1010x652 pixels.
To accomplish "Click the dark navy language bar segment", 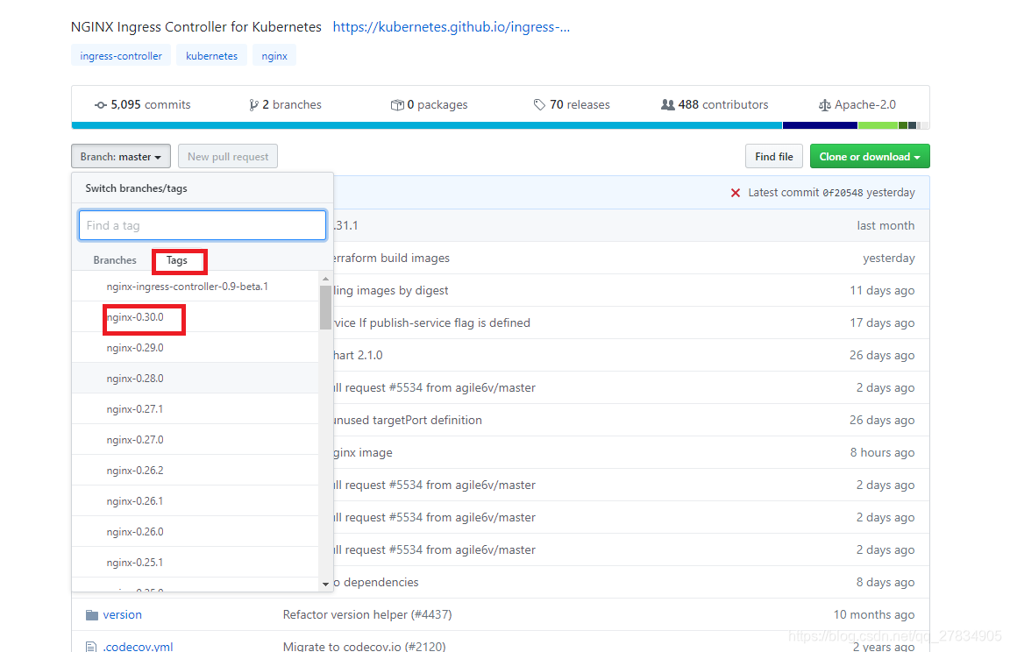I will point(821,125).
